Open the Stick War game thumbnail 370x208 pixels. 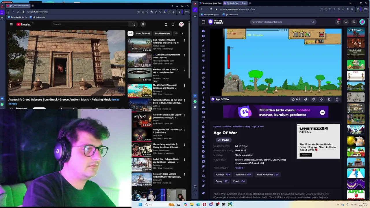pos(356,33)
